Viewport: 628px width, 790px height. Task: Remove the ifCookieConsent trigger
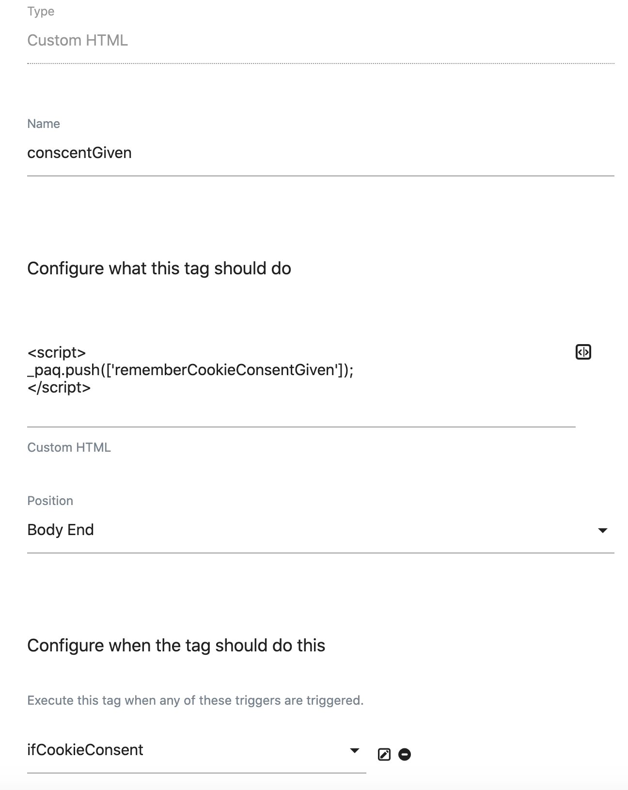click(405, 754)
